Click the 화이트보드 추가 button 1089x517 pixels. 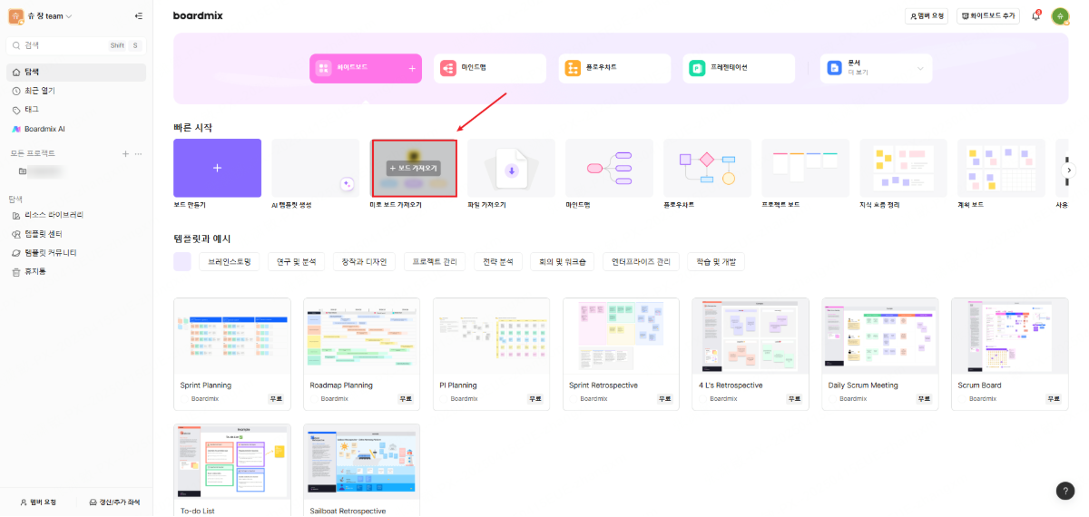[x=987, y=16]
